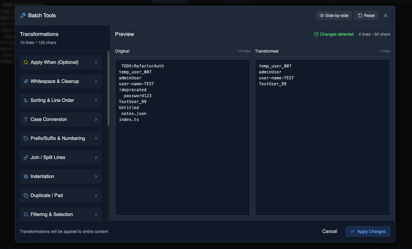Click the Original text pane's empty area

tap(183, 169)
